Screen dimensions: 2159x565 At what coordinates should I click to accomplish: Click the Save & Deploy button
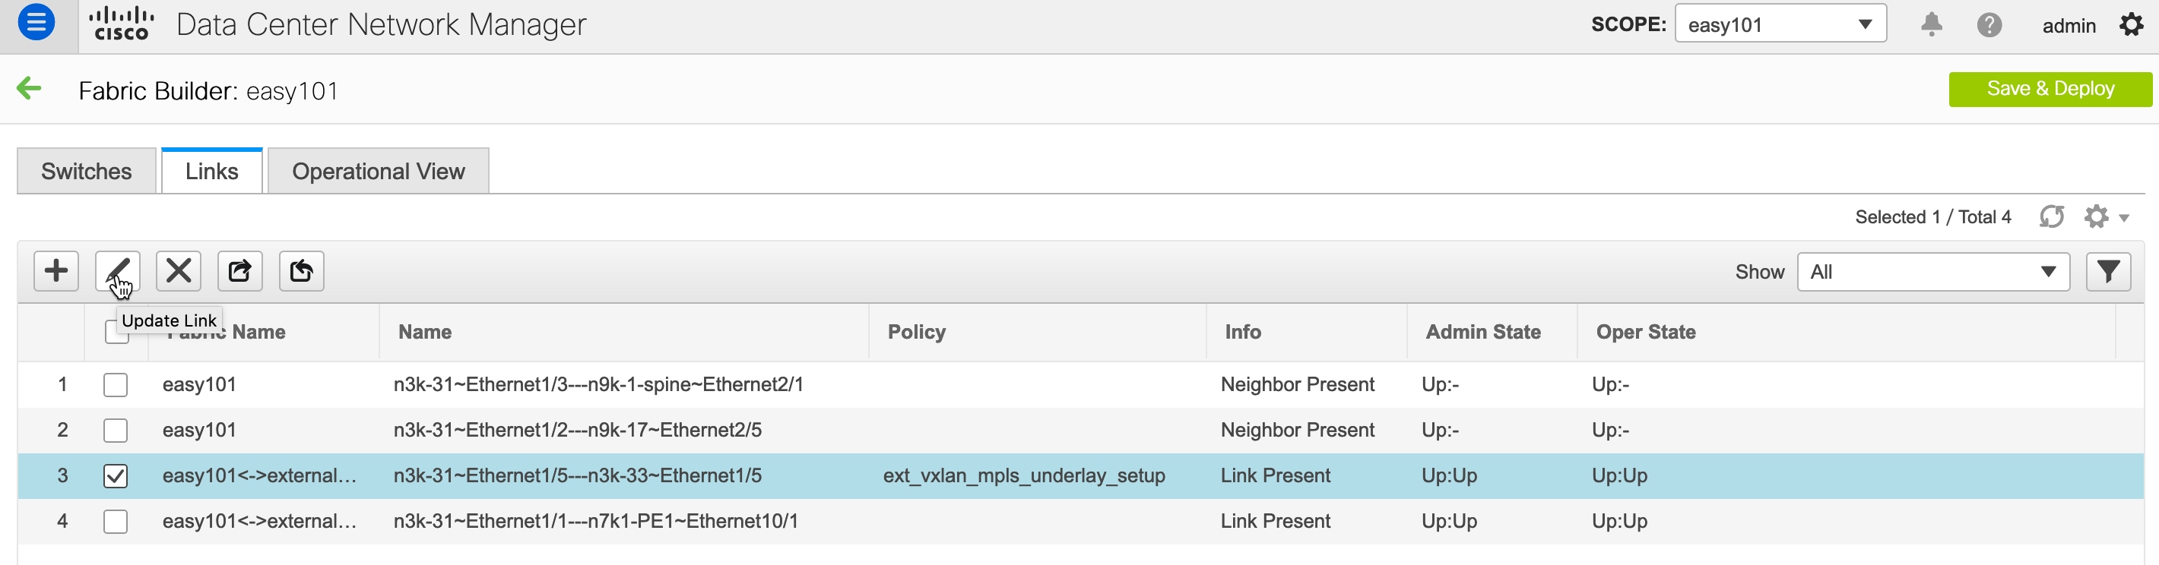pos(2050,89)
